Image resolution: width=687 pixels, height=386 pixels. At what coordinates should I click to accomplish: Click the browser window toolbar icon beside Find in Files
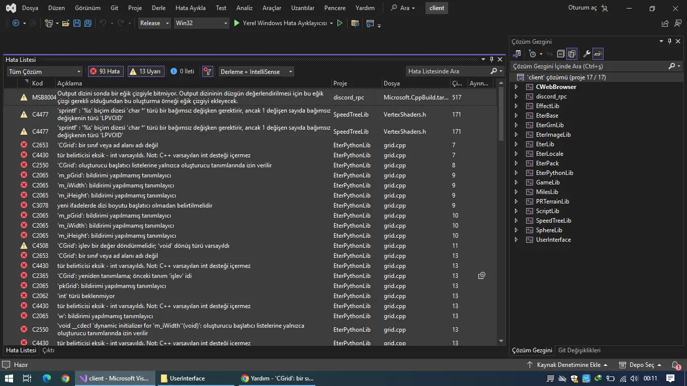click(370, 23)
